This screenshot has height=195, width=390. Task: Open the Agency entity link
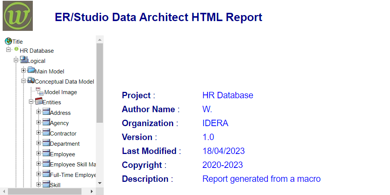pos(60,123)
